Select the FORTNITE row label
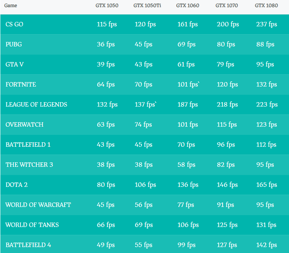This screenshot has height=253, width=289. (x=21, y=84)
